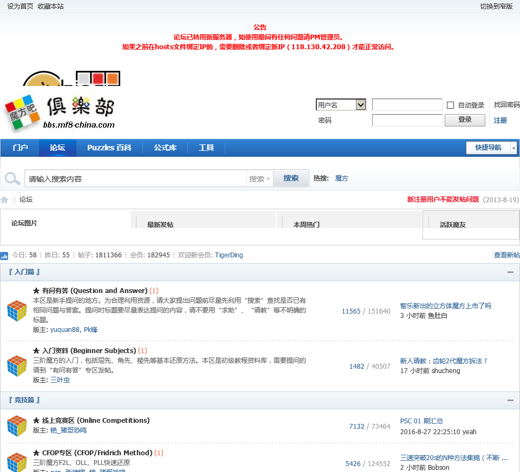The width and height of the screenshot is (520, 472).
Task: Click the 本周热门 column header
Action: 307,225
